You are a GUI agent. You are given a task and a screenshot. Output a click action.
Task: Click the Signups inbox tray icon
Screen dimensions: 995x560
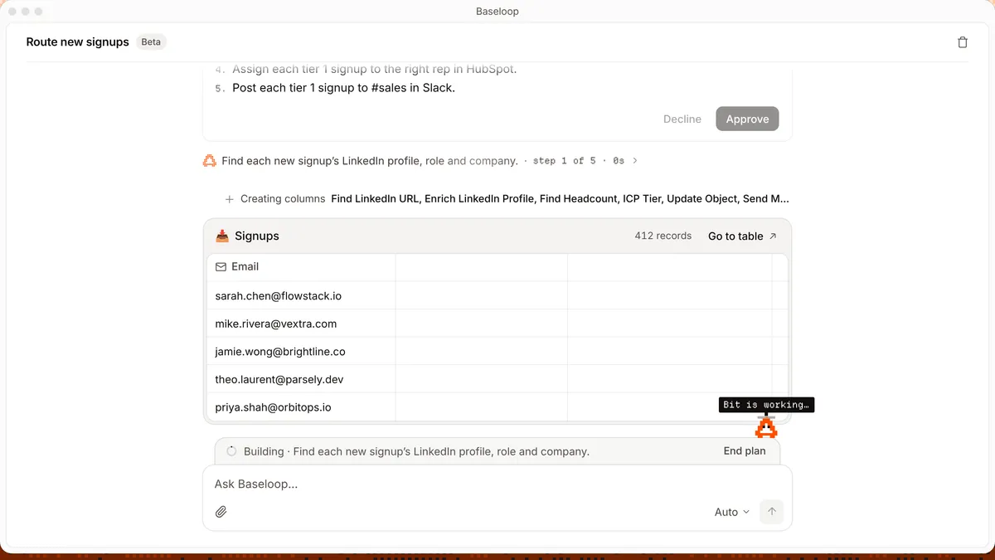point(222,236)
